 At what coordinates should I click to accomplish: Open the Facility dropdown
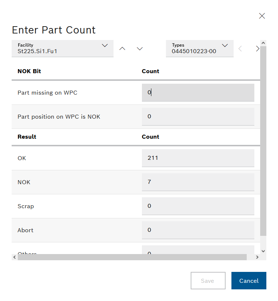pyautogui.click(x=63, y=48)
